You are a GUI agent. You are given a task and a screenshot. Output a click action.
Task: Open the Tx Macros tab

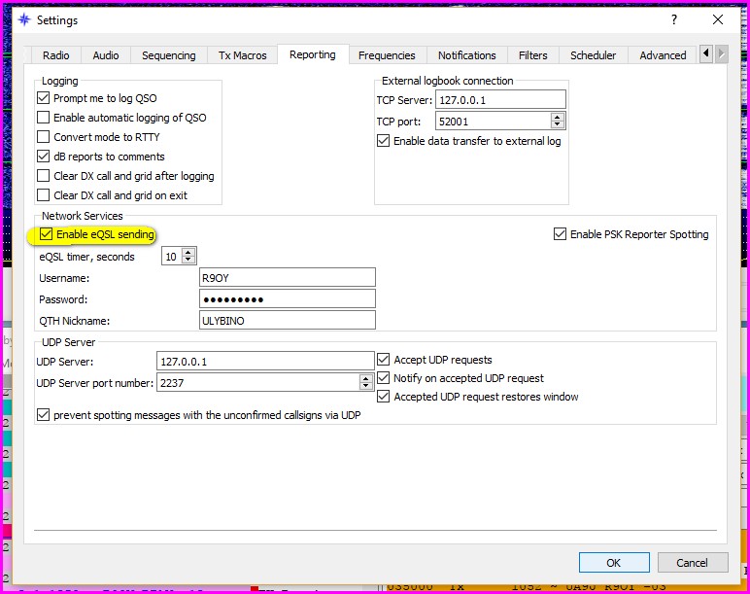coord(242,55)
